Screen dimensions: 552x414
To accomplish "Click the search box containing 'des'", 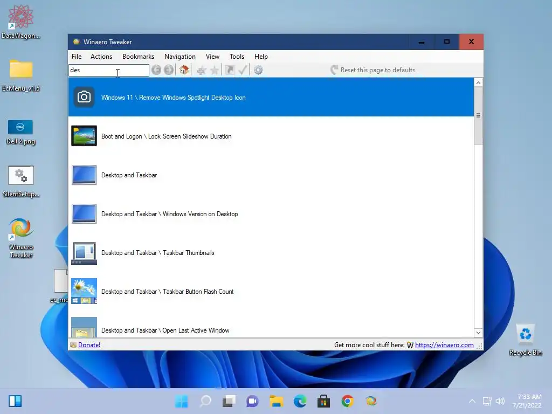I will click(109, 70).
